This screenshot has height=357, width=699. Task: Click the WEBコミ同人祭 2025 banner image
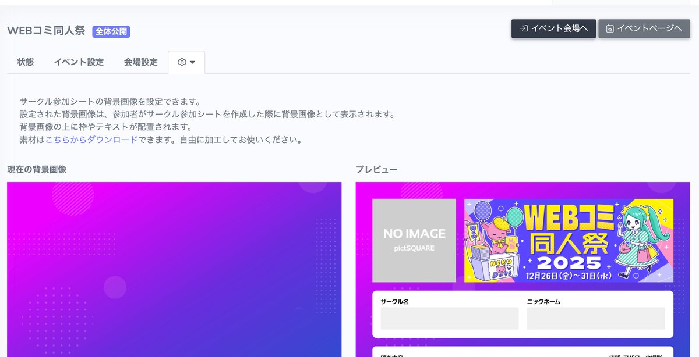tap(569, 240)
